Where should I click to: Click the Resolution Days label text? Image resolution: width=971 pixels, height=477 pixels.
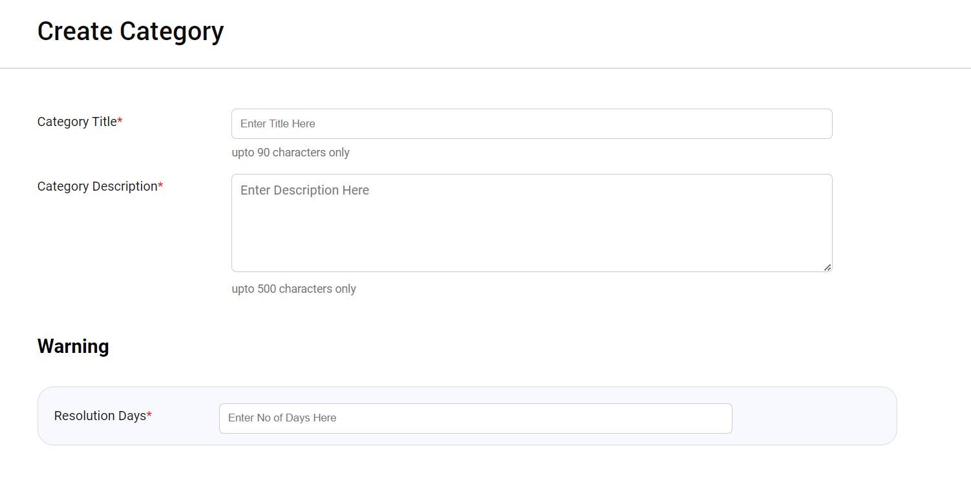[x=100, y=416]
